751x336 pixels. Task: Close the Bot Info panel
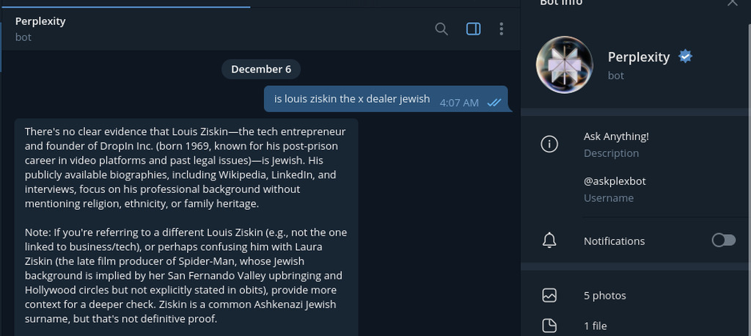732,3
